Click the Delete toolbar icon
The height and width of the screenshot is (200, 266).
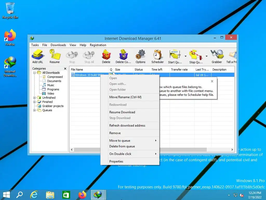[x=106, y=56]
